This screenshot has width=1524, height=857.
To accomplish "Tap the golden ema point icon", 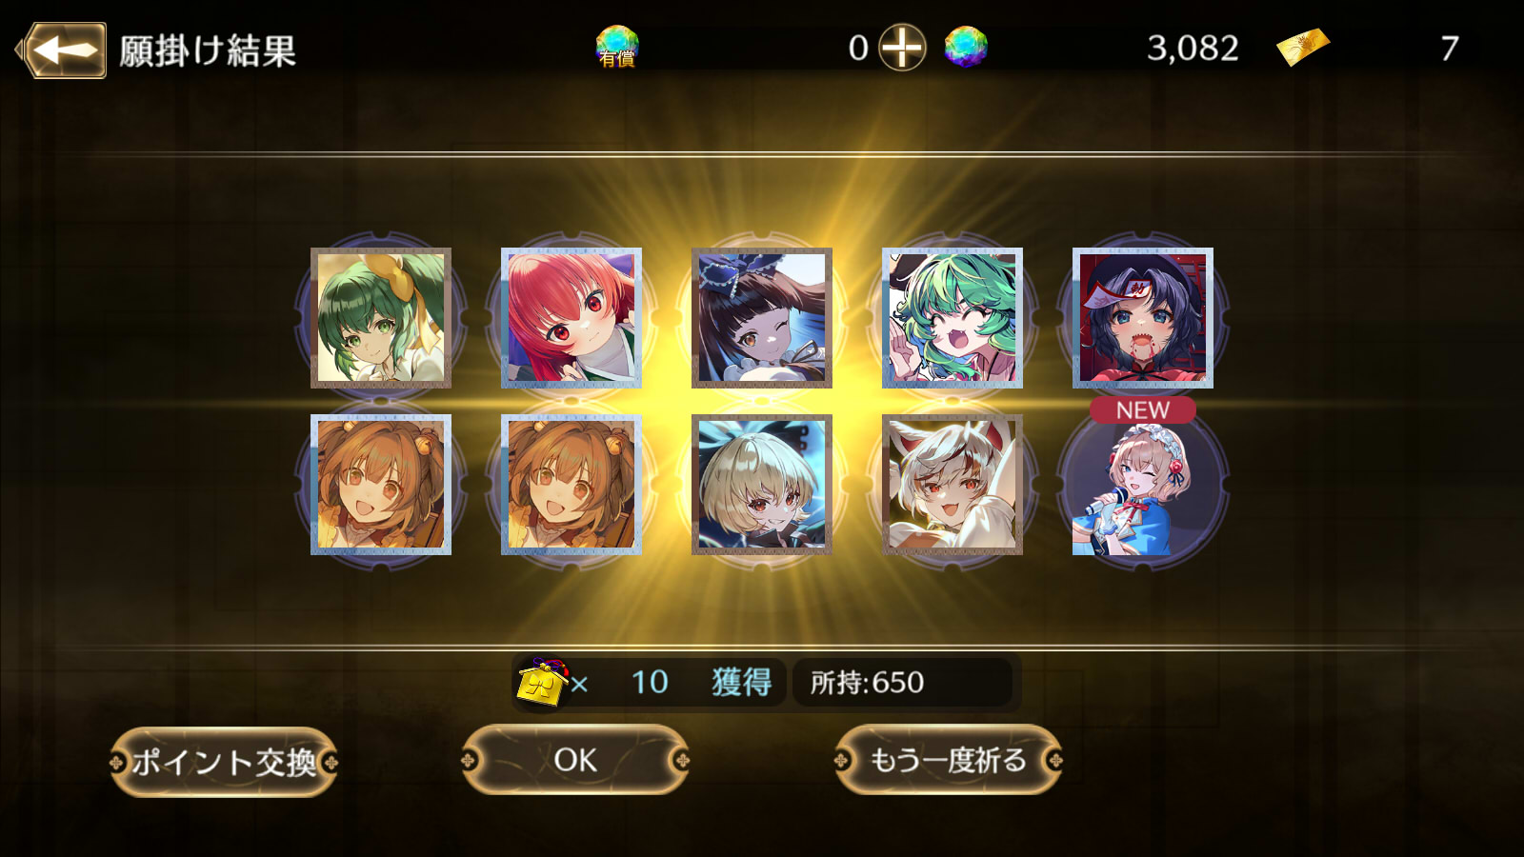I will [543, 682].
